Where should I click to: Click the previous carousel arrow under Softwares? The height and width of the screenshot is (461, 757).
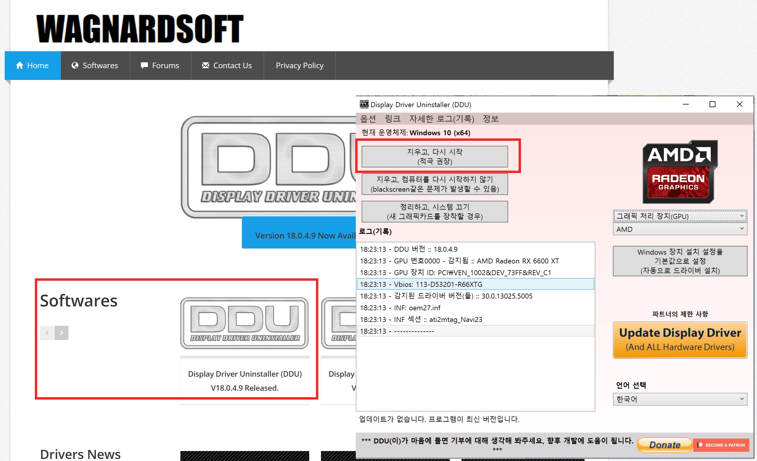click(47, 333)
